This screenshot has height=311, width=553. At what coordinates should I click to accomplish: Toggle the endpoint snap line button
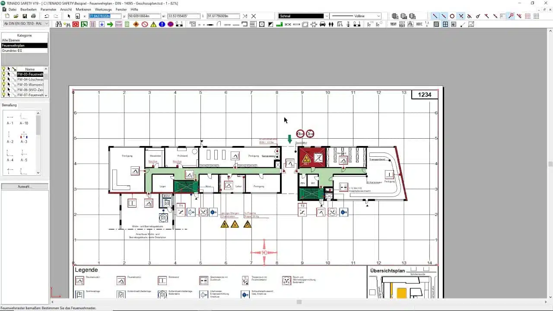coord(435,16)
